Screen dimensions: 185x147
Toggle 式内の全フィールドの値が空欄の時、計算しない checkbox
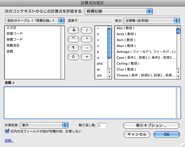tap(7, 131)
